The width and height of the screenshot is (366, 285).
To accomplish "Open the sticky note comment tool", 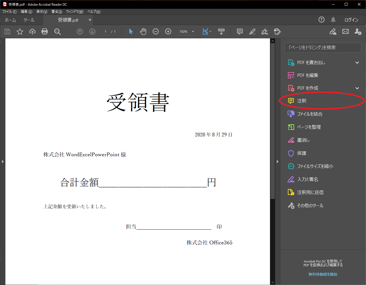I will (240, 32).
